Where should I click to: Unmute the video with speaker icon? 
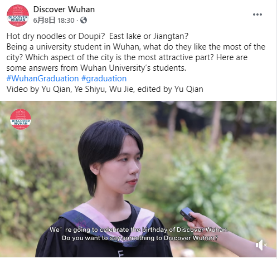[x=261, y=245]
